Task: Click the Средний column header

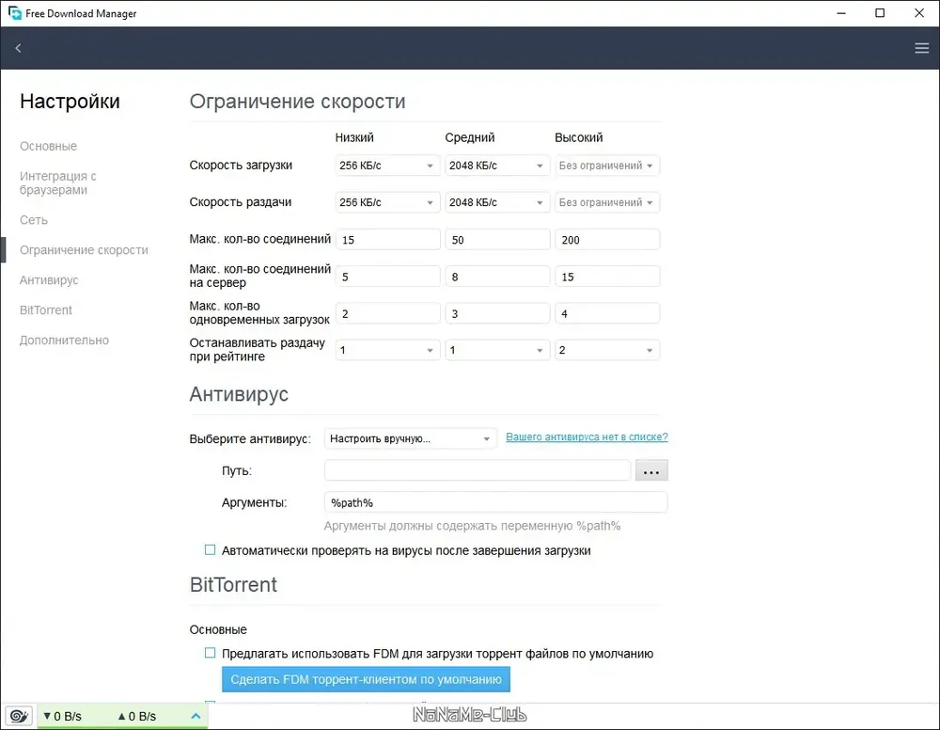Action: pos(470,138)
